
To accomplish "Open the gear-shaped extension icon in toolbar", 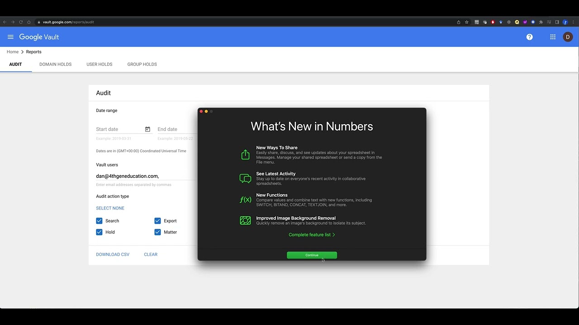I will pos(509,22).
